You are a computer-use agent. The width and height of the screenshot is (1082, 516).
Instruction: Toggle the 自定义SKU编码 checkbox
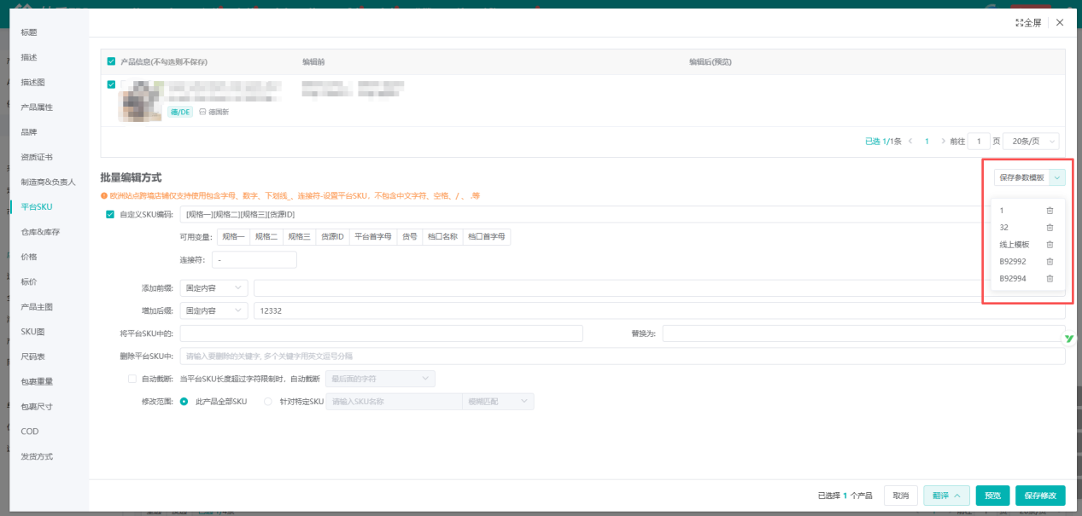pos(110,214)
